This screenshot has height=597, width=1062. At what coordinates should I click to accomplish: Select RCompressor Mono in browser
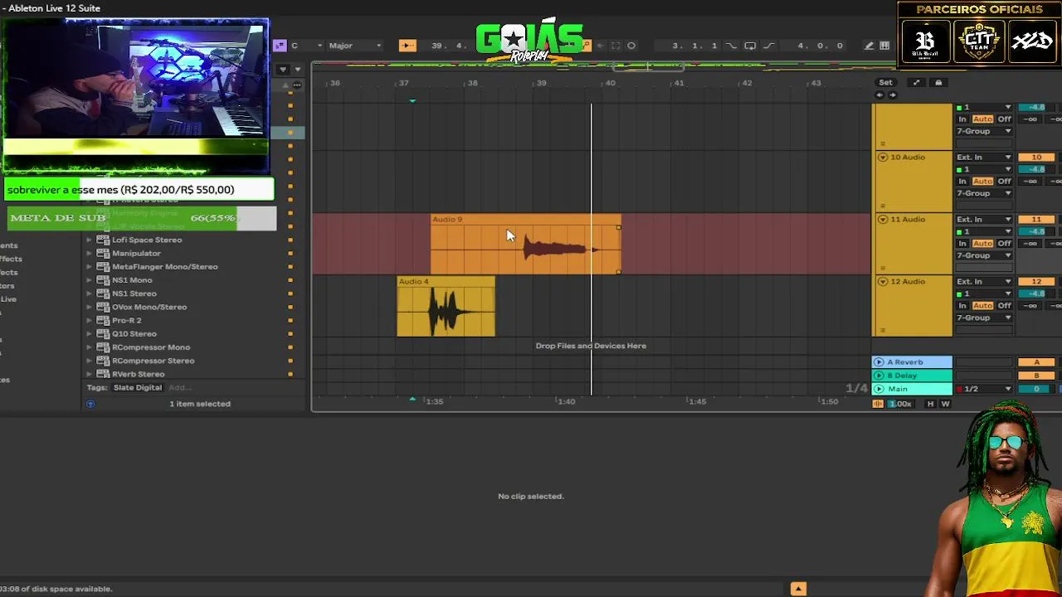(x=151, y=347)
